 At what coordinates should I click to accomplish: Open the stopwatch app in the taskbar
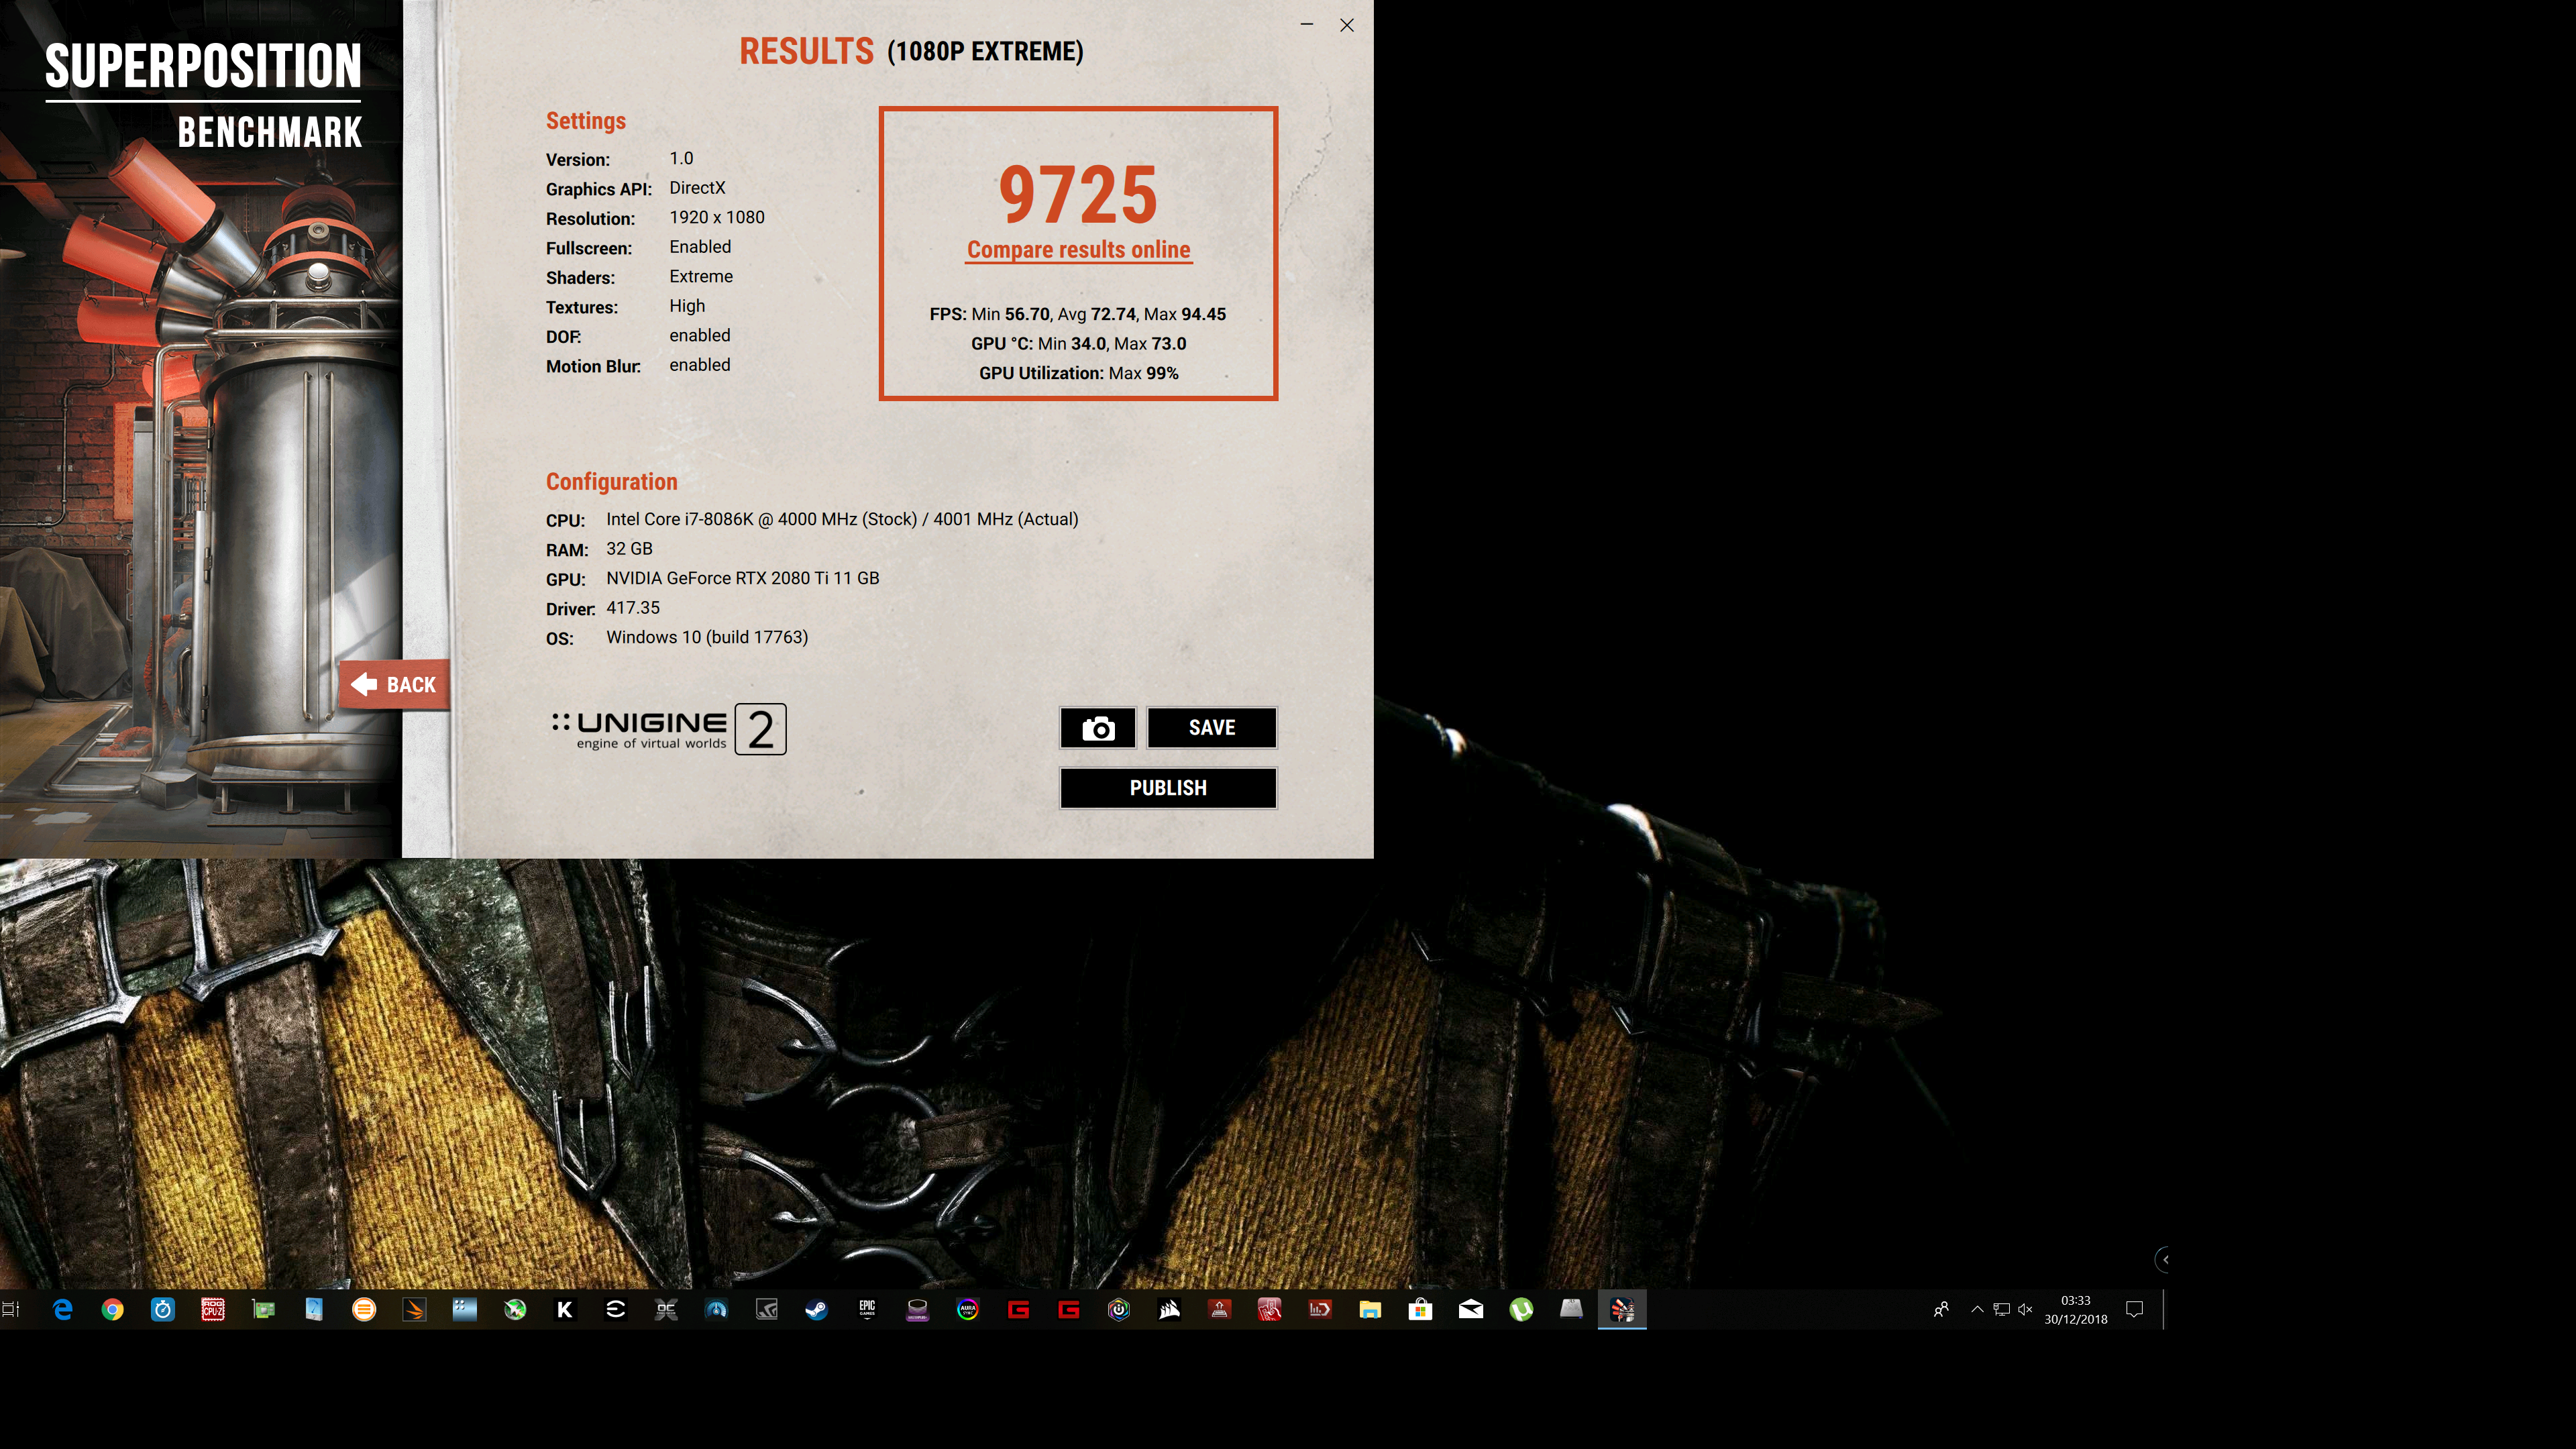[x=162, y=1310]
